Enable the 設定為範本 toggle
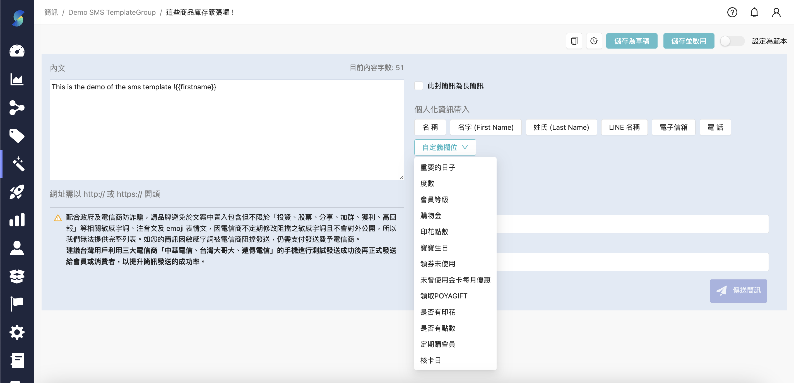 tap(732, 41)
